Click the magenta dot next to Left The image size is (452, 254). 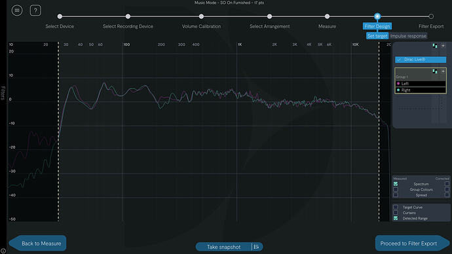(x=398, y=84)
